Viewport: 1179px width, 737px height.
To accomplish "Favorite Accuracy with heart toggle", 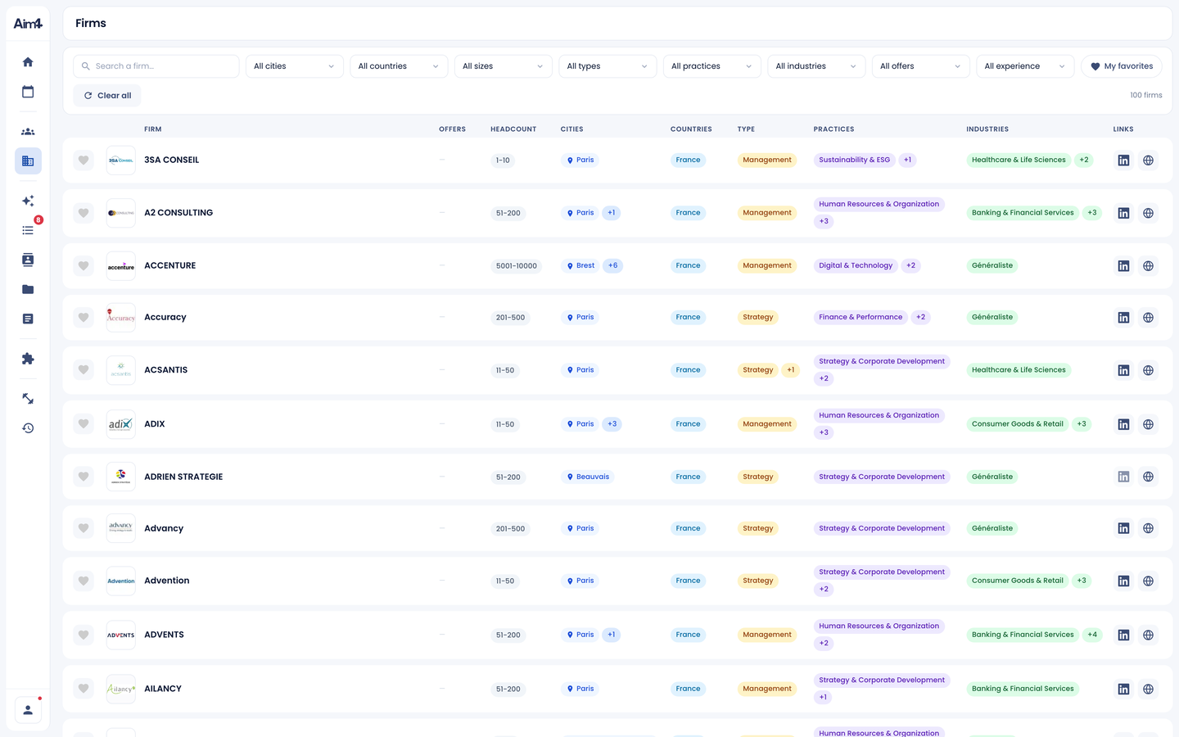I will (x=84, y=318).
